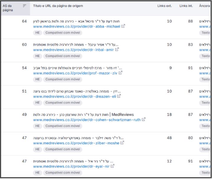Select internal links value 80

point(190,138)
